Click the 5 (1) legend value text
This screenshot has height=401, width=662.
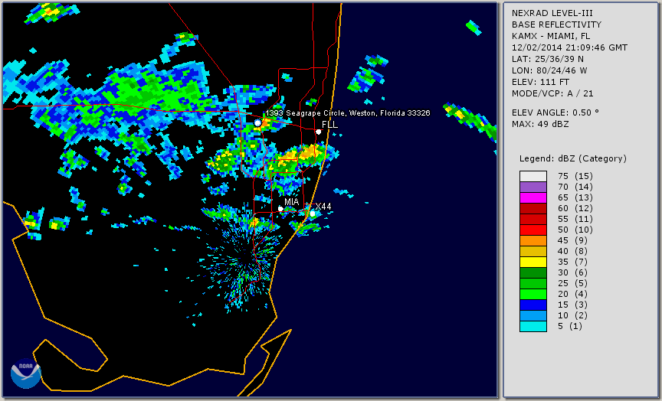click(570, 326)
